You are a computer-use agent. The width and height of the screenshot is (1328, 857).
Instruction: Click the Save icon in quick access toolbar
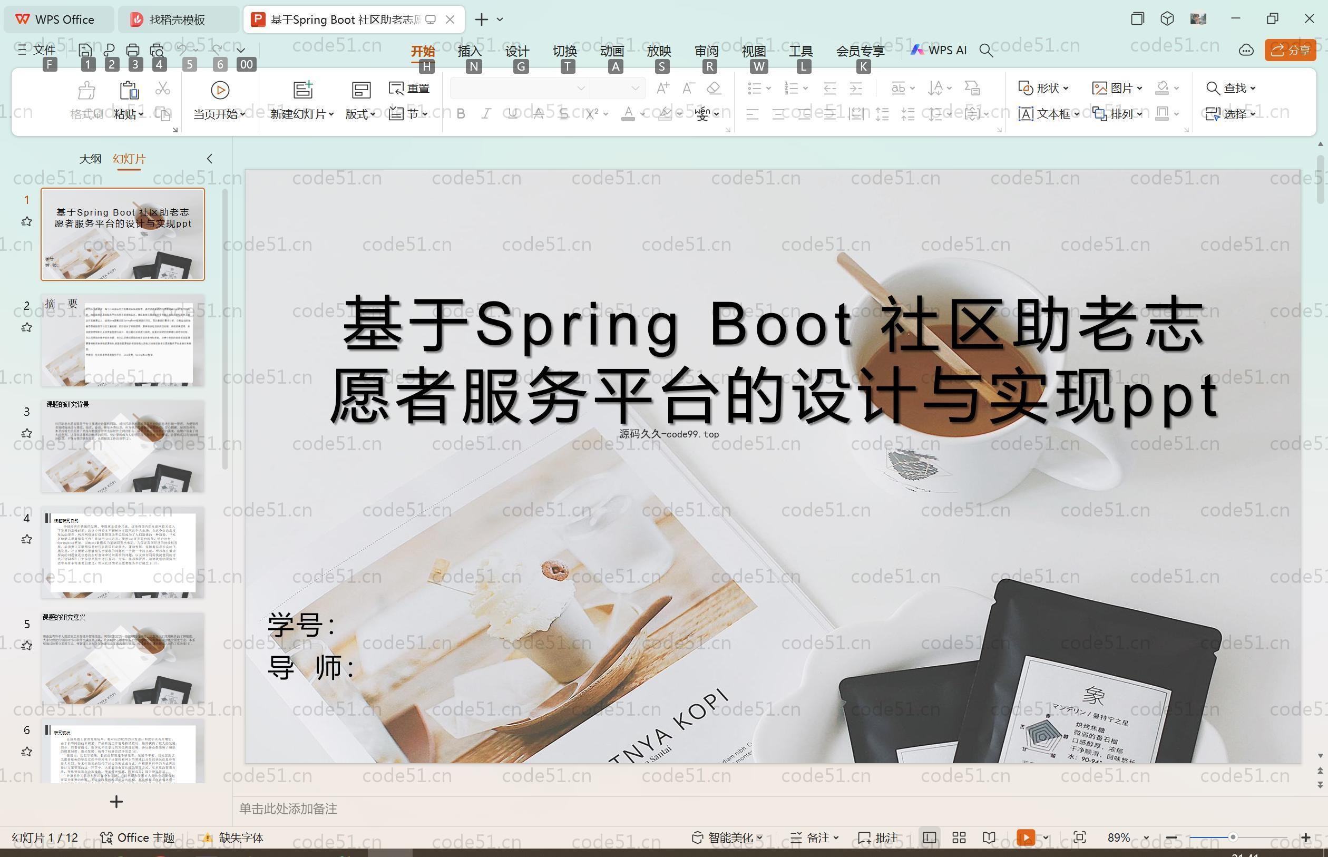(x=85, y=50)
